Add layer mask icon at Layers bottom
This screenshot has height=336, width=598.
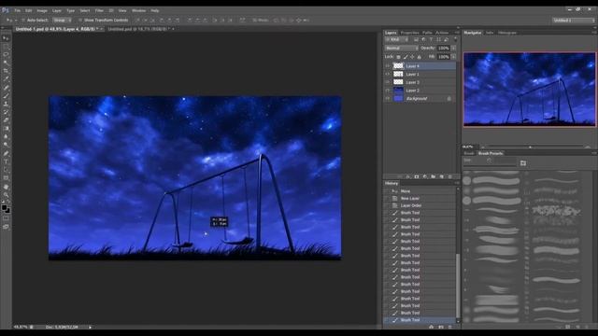coord(417,176)
